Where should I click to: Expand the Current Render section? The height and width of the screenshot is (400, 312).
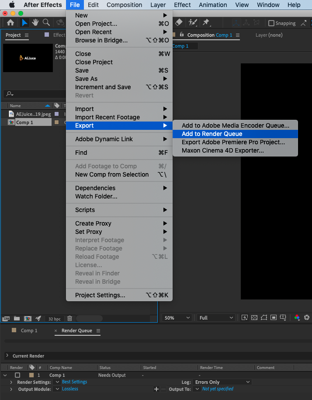coord(7,356)
